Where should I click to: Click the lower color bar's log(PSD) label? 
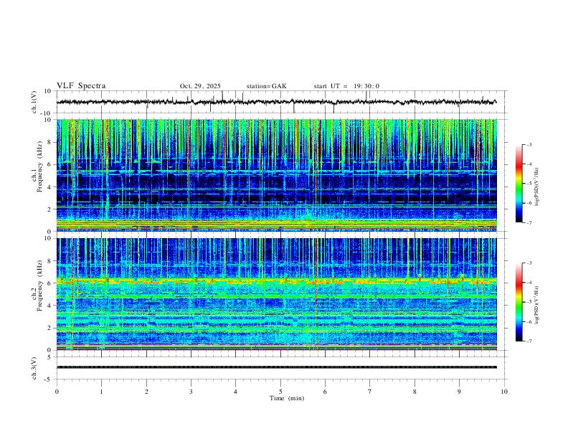tap(537, 305)
